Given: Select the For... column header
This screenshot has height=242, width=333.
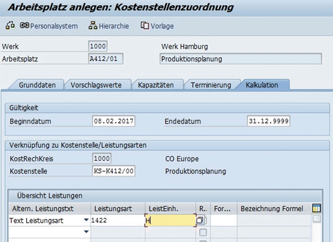Looking at the screenshot, I should (x=224, y=209).
